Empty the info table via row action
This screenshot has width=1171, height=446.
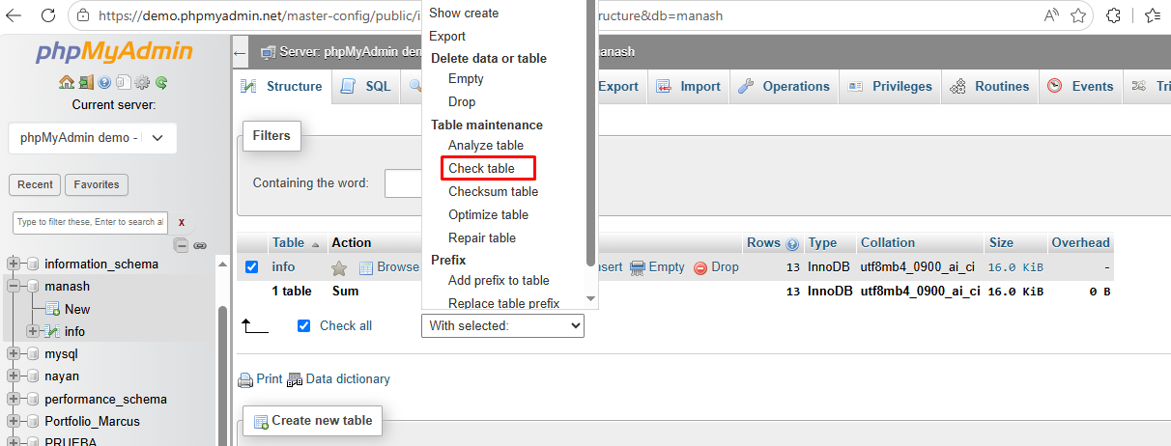click(x=657, y=267)
